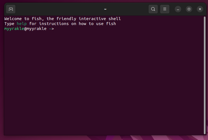Click the "@myyrakle" hostname in prompt

tap(35, 29)
